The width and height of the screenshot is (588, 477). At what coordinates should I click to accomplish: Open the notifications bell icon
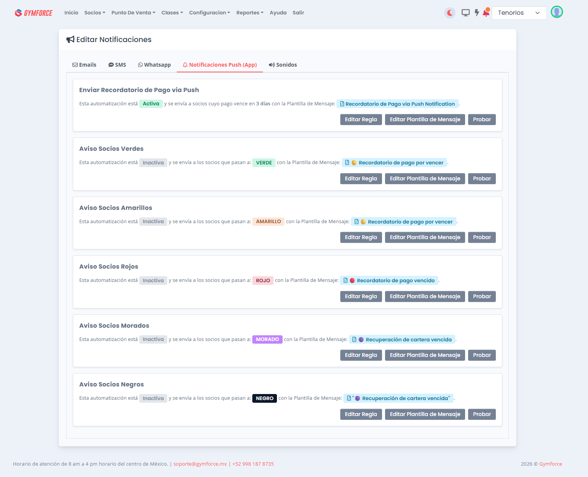tap(486, 13)
